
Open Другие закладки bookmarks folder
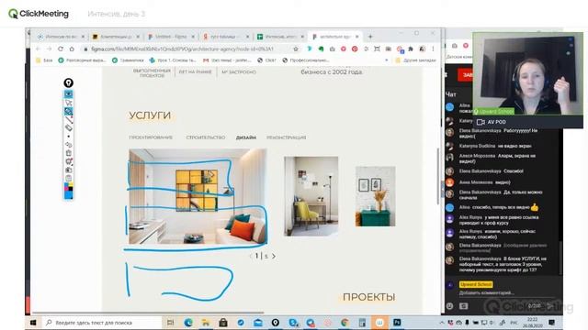click(415, 60)
